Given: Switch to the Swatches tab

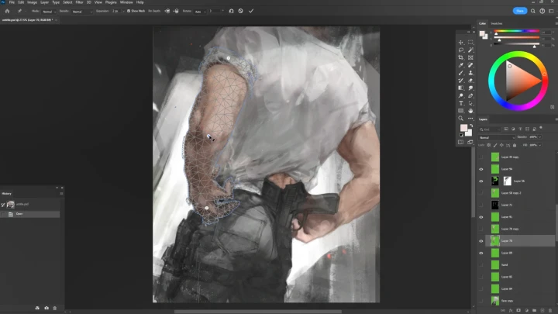Looking at the screenshot, I should [x=497, y=23].
